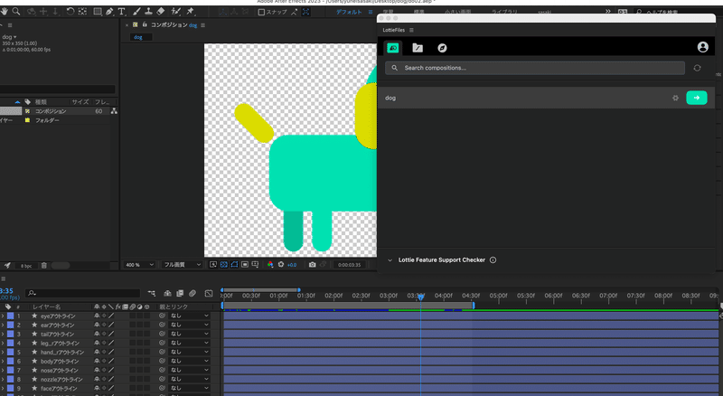Viewport: 723px width, 396px height.
Task: Click the info icon beside Feature Support Checker
Action: (x=493, y=259)
